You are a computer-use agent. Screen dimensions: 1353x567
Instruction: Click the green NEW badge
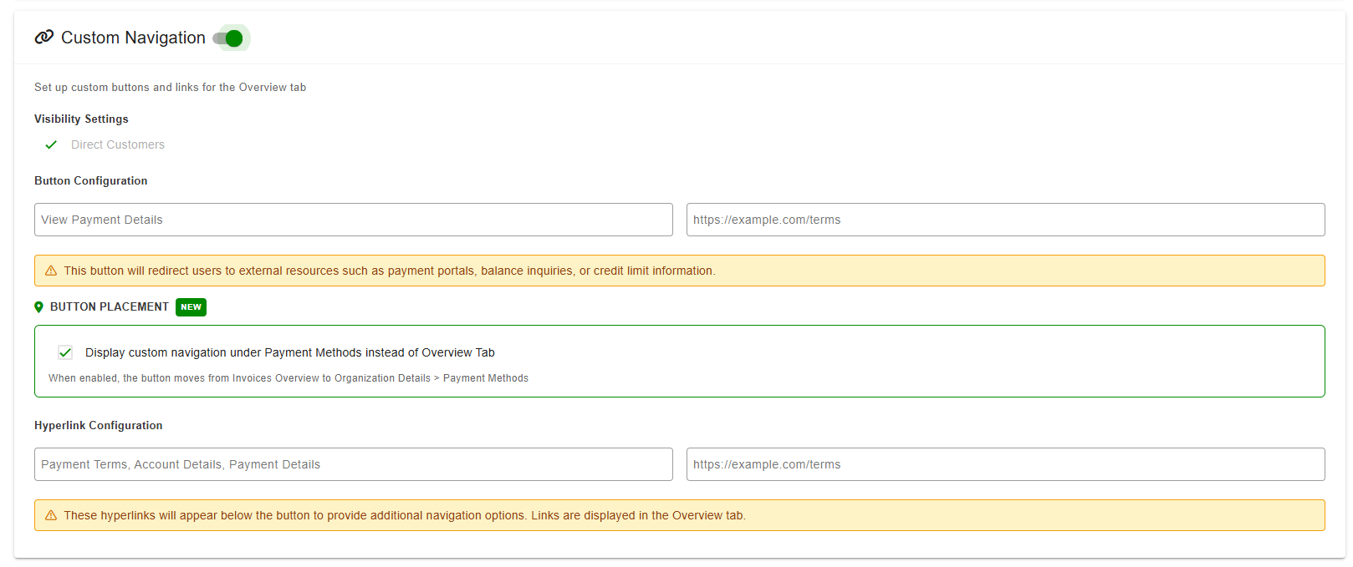[191, 307]
